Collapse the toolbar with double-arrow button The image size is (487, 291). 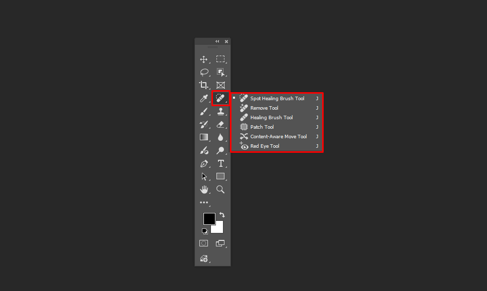click(x=217, y=41)
